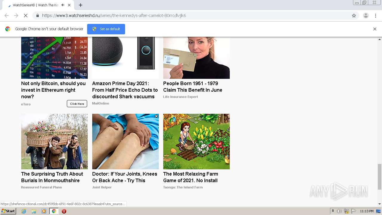The height and width of the screenshot is (215, 382).
Task: Switch to Chrome taskbar button
Action: point(54,211)
